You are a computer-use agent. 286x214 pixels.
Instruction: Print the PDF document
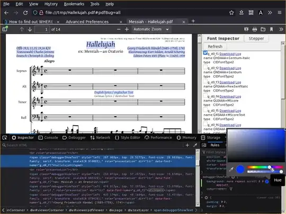coord(255,29)
